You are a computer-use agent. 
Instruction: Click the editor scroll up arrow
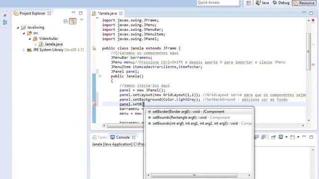(x=309, y=20)
